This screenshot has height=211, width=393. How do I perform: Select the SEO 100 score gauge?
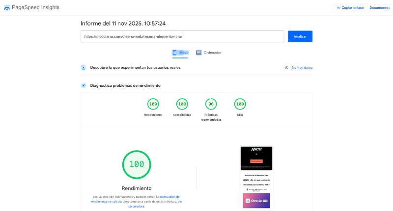[x=240, y=104]
